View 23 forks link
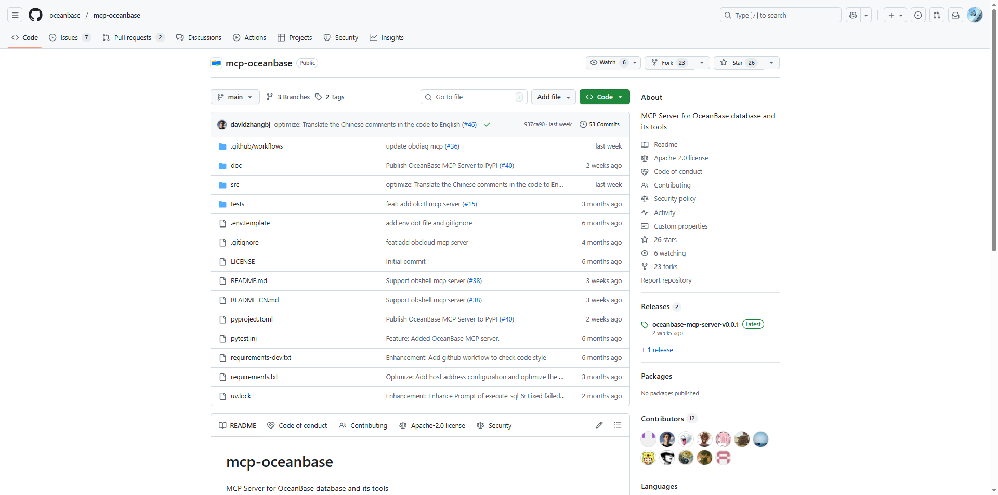Image resolution: width=998 pixels, height=495 pixels. click(665, 266)
